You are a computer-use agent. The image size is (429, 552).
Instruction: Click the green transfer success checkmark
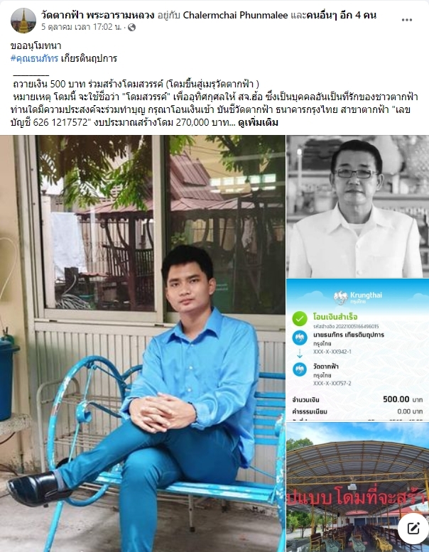tap(300, 318)
